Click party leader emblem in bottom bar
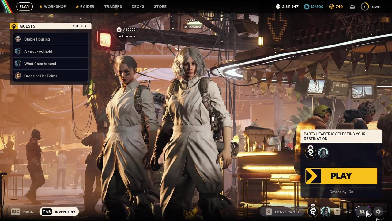 (313, 211)
